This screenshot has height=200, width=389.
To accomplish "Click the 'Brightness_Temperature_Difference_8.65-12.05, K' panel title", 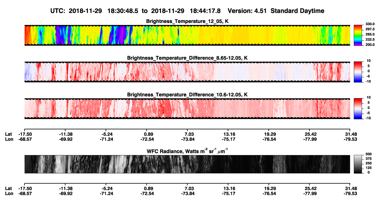I will (x=188, y=58).
